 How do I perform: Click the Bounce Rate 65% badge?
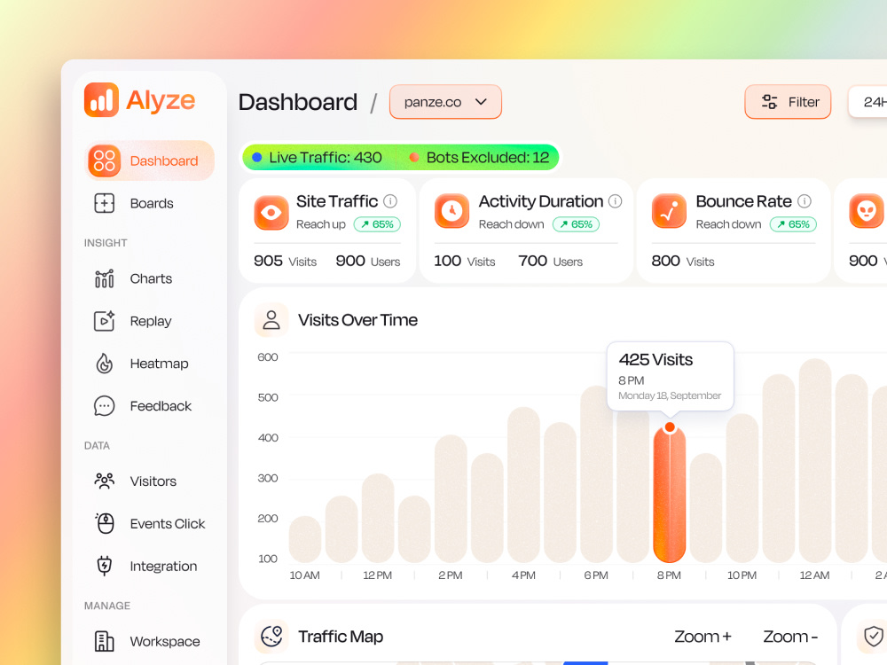point(793,224)
